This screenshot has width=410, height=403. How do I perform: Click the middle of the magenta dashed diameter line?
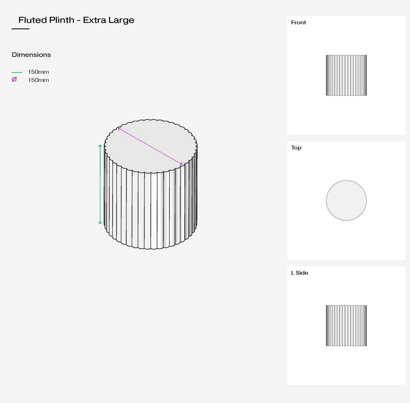[151, 146]
